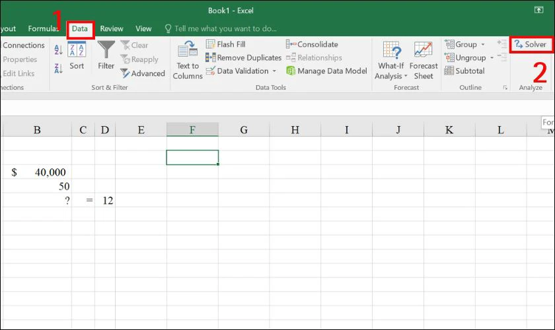Viewport: 555px width, 330px height.
Task: Click Clear filter button
Action: click(135, 45)
